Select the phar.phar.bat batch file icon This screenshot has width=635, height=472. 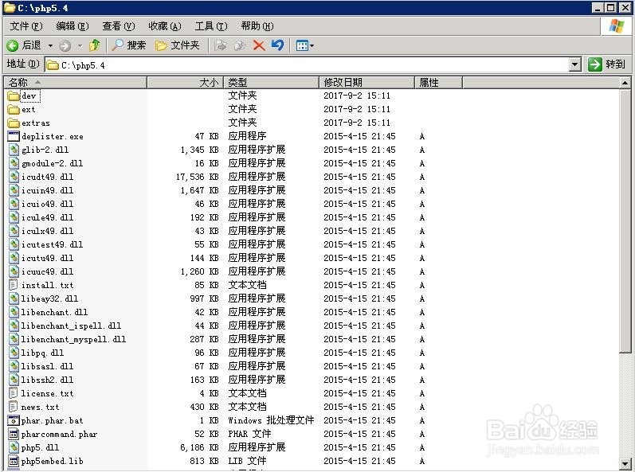point(14,420)
